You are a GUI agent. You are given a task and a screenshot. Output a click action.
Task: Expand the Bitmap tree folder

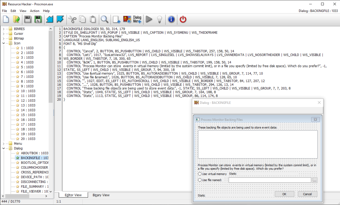point(3,38)
